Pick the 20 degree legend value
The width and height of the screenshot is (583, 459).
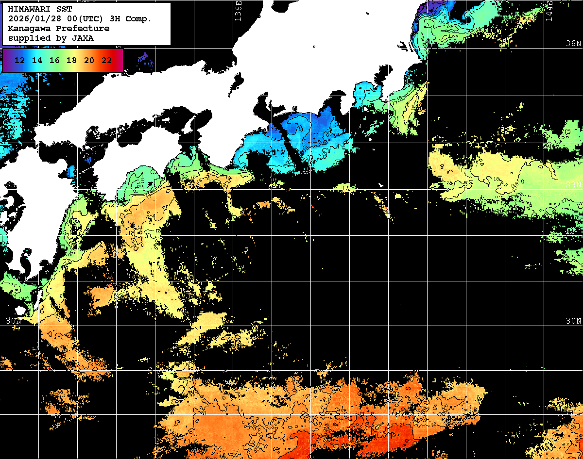[x=89, y=60]
